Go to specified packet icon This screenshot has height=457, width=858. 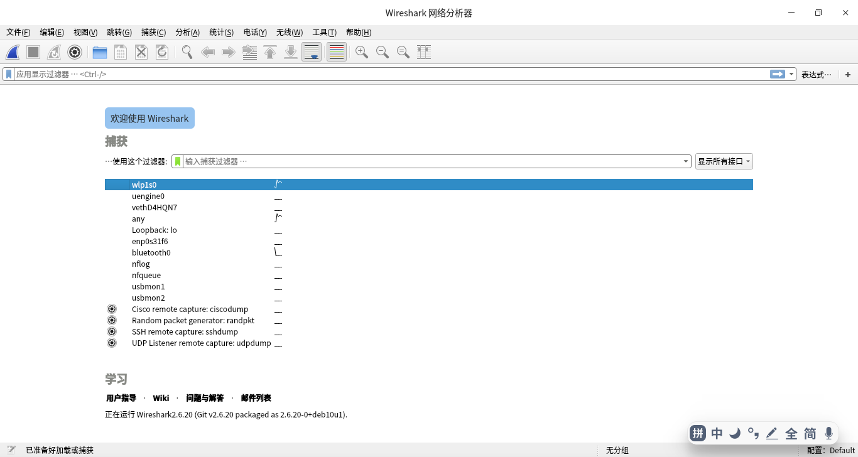pyautogui.click(x=249, y=52)
